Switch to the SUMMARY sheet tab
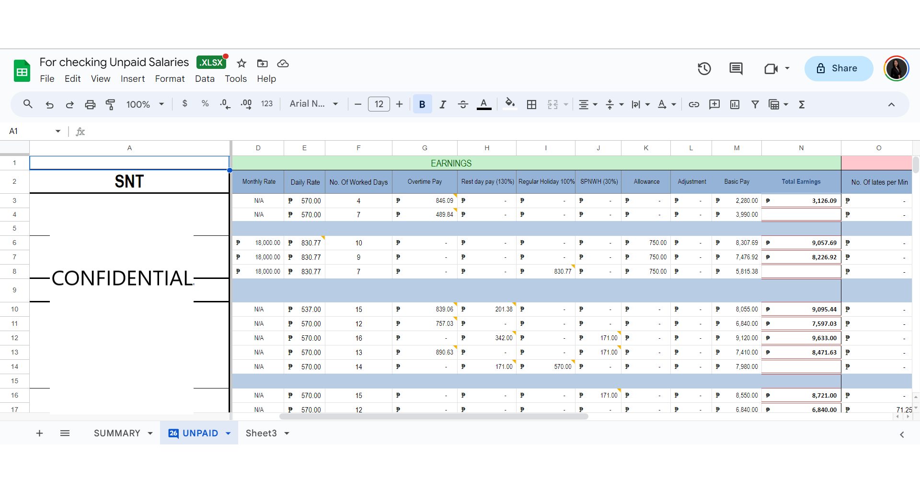 [117, 433]
